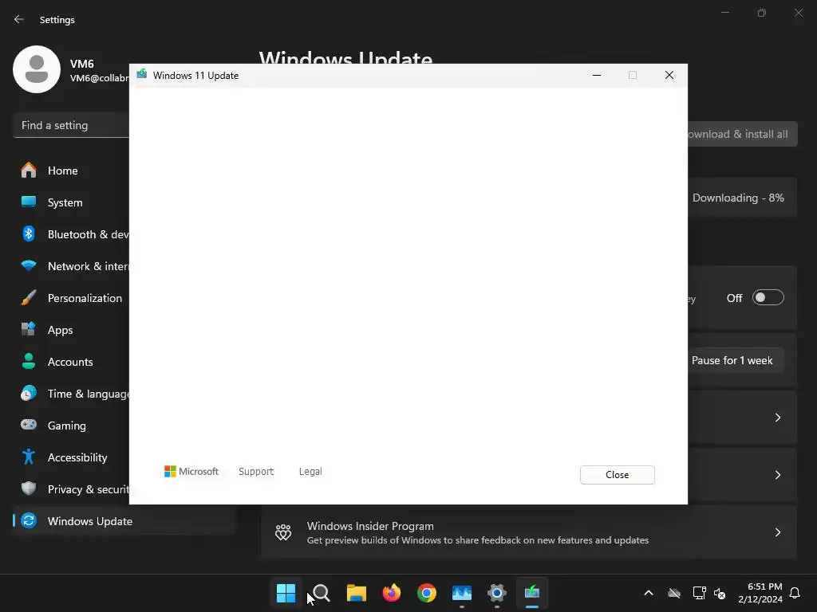Open the Windows Start menu
Screen dimensions: 817x612
tap(286, 593)
